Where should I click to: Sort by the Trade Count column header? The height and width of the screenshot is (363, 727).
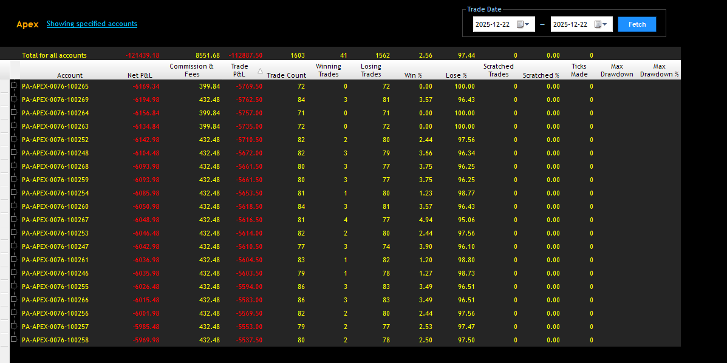287,75
